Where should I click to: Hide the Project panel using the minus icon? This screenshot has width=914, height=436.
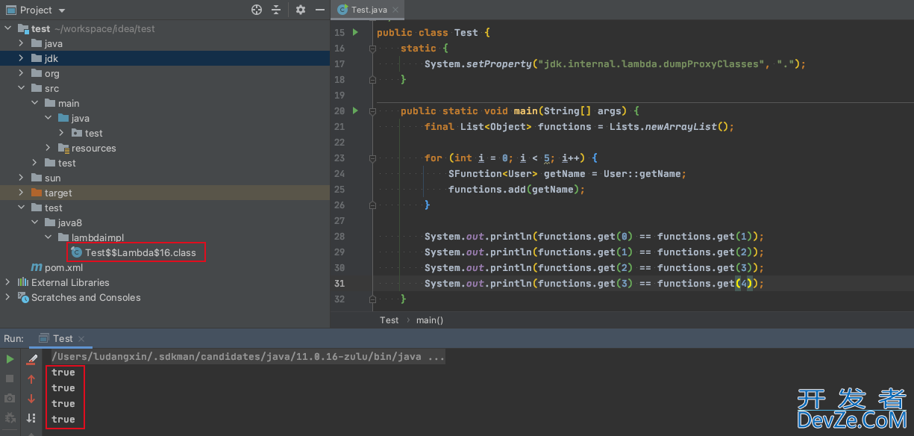coord(319,10)
